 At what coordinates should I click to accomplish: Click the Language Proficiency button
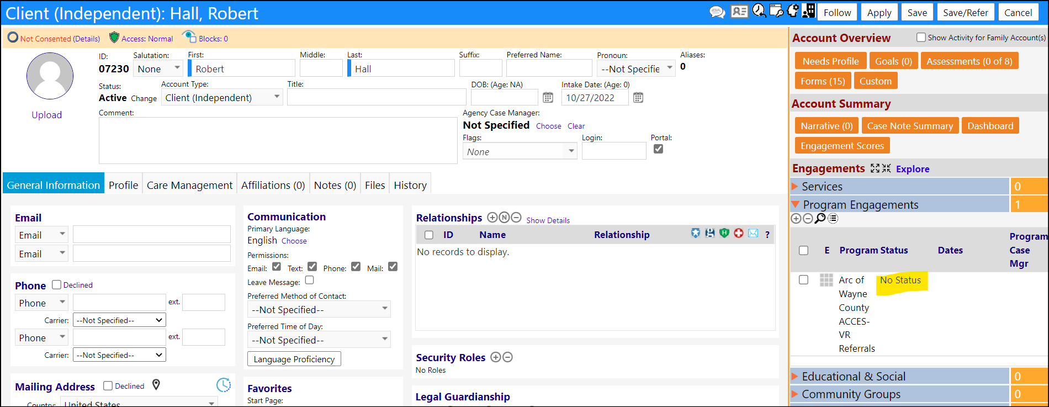(x=294, y=359)
